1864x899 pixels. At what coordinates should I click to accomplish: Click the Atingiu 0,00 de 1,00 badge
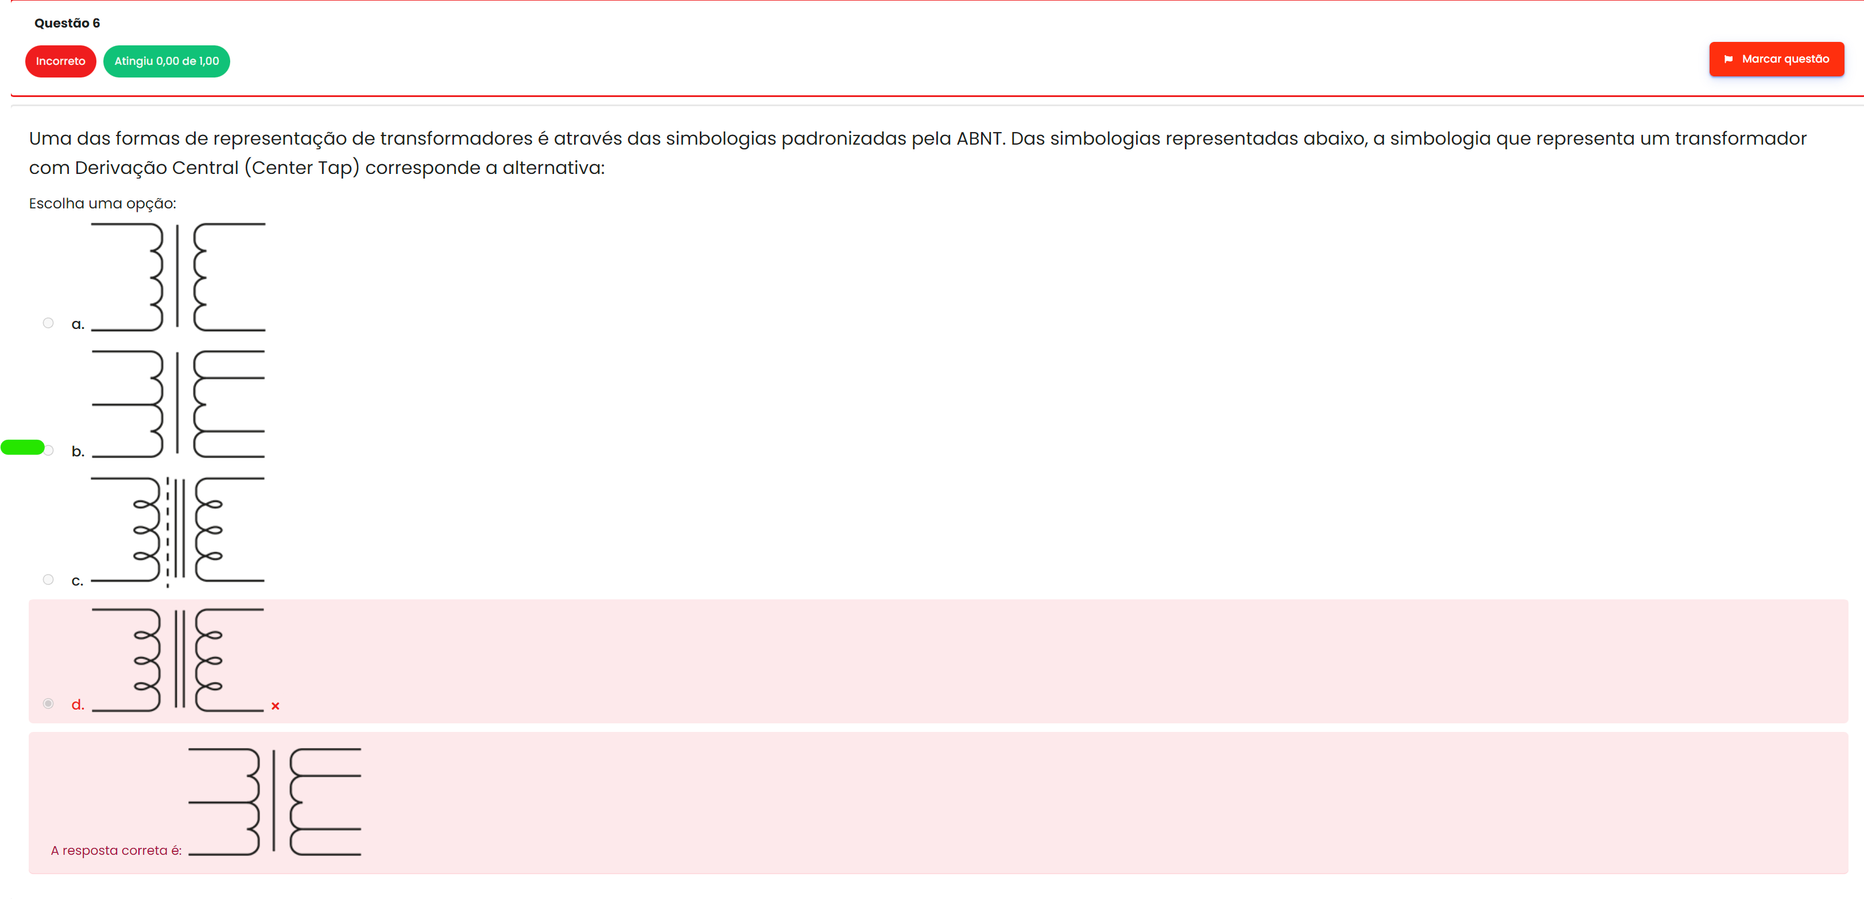(x=166, y=61)
